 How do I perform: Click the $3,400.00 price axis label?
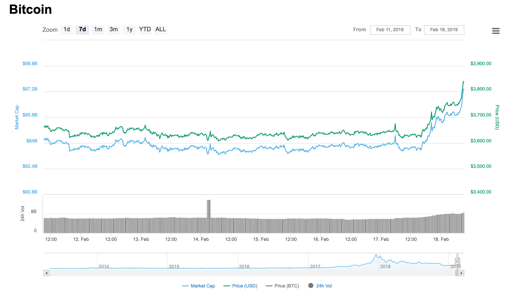[481, 192]
